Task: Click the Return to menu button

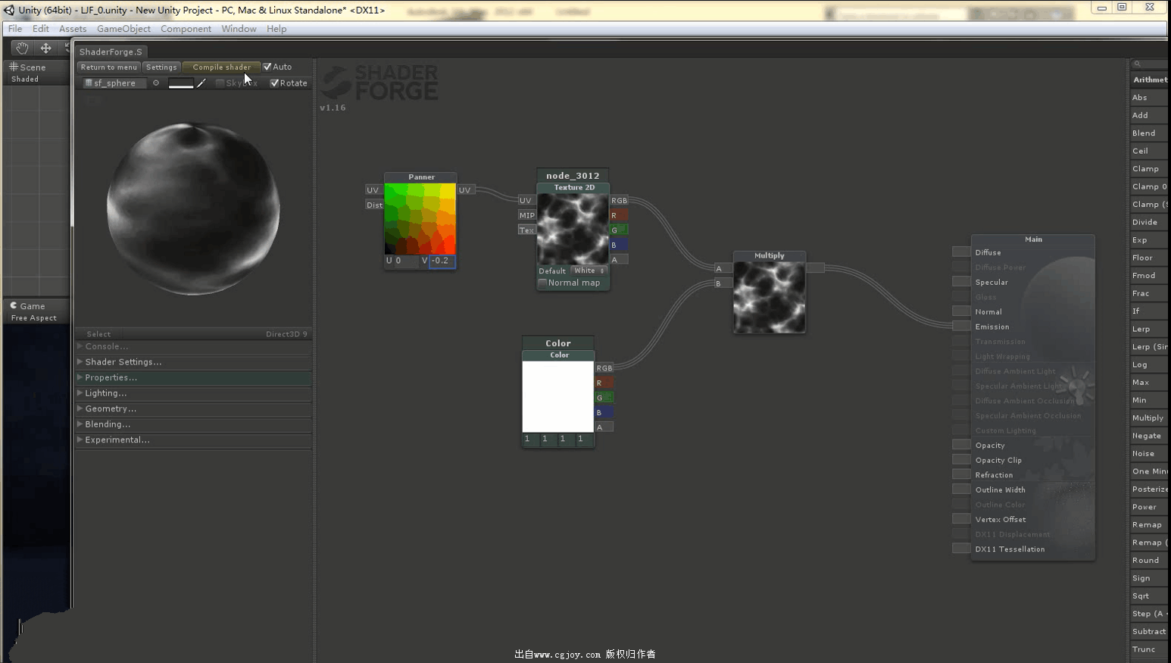Action: 109,67
